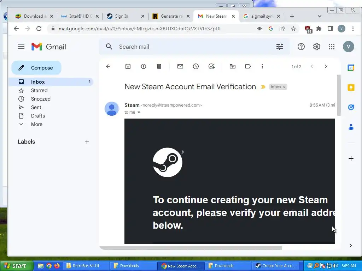
Task: Expand recipient details next to 'to me'
Action: click(139, 113)
